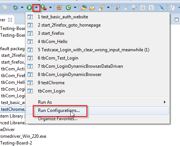Select 2 start_2firefox_goto_homepage menu entry
The image size is (180, 146).
(97, 25)
